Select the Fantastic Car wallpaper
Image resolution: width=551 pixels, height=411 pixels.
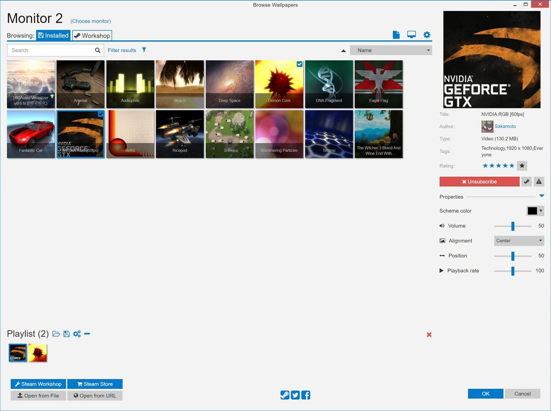pos(31,134)
